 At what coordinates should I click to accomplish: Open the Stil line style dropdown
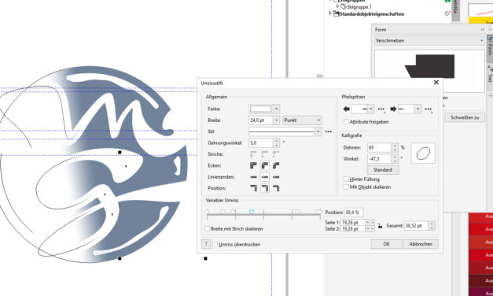tap(318, 131)
